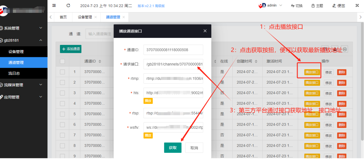Click the 播放 button under hls
The height and width of the screenshot is (159, 364).
click(x=148, y=101)
